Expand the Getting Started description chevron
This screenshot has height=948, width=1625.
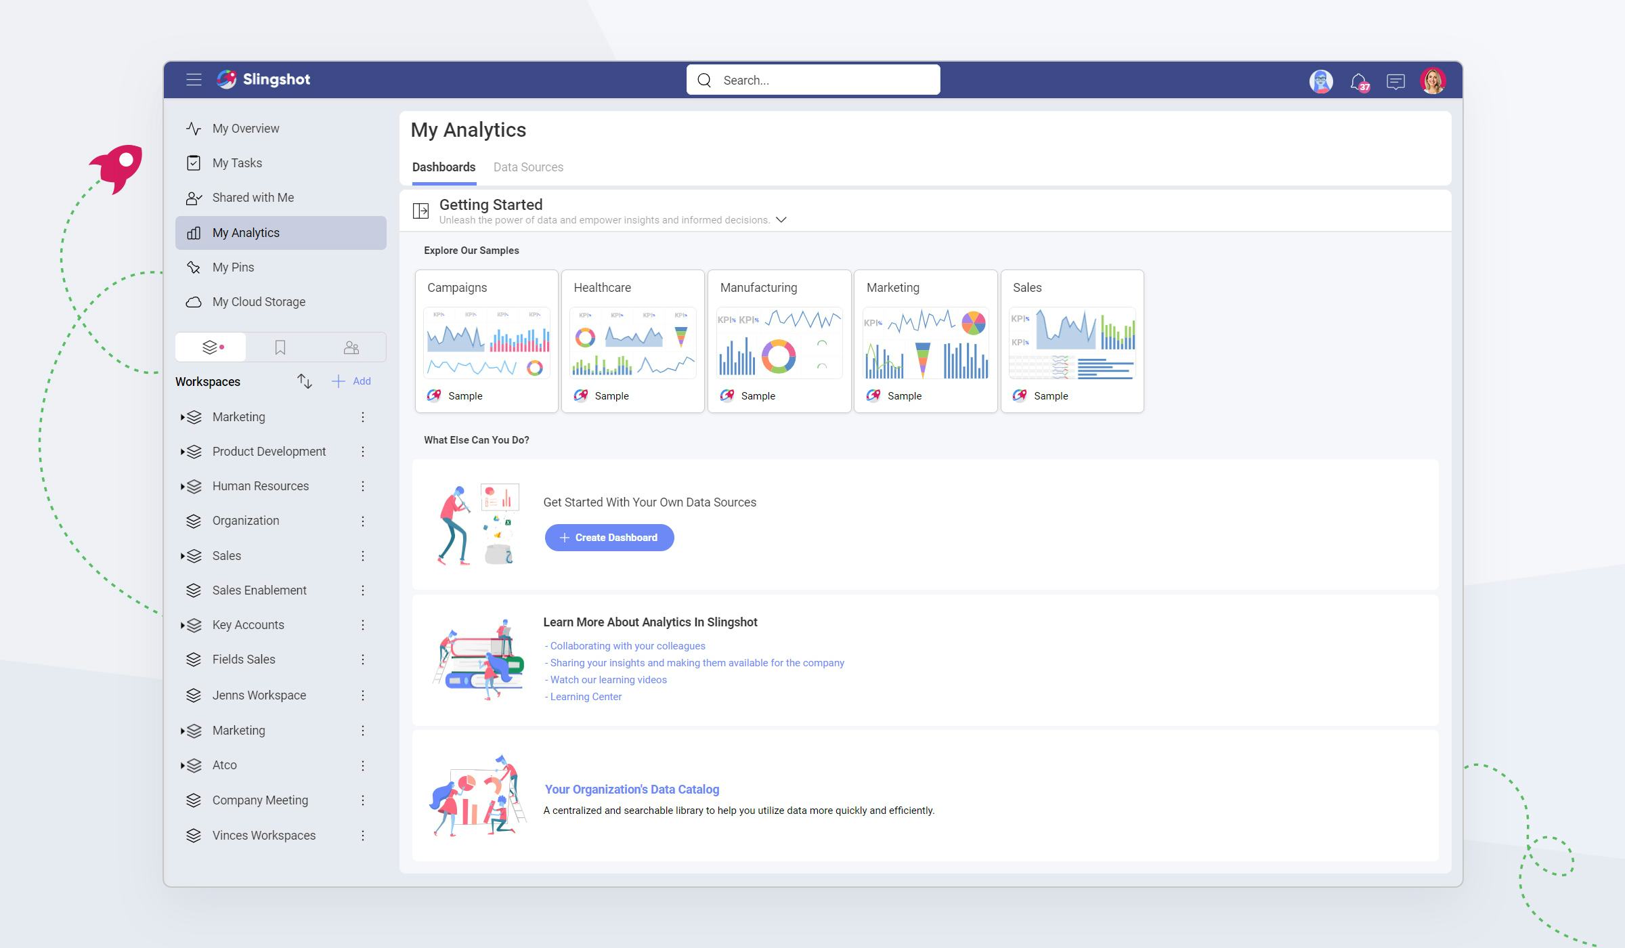point(781,220)
